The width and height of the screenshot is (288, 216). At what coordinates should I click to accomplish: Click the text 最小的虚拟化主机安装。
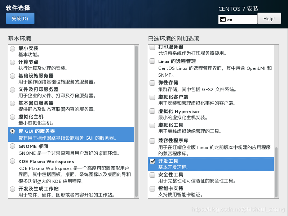pyautogui.click(x=183, y=117)
